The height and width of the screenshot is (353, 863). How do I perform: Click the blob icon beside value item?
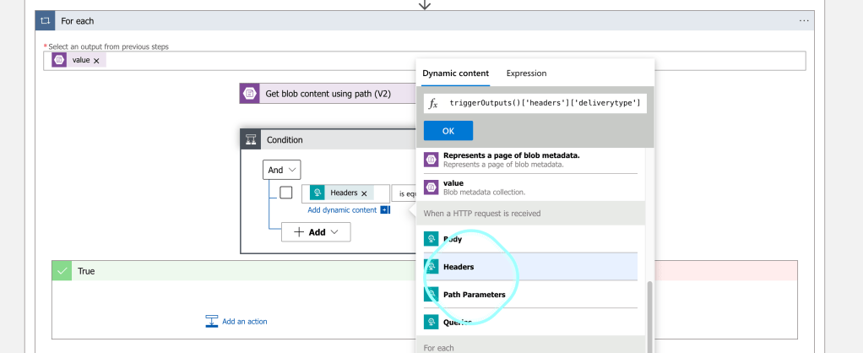click(x=431, y=187)
